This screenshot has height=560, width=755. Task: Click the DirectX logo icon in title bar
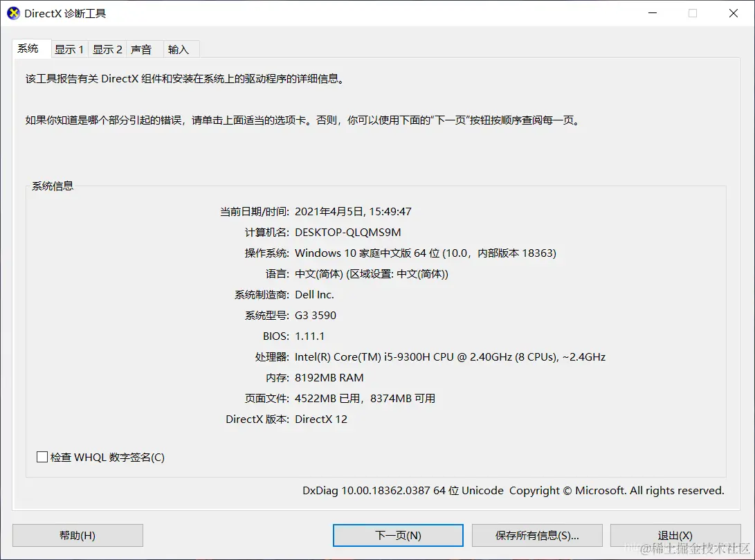pos(13,13)
